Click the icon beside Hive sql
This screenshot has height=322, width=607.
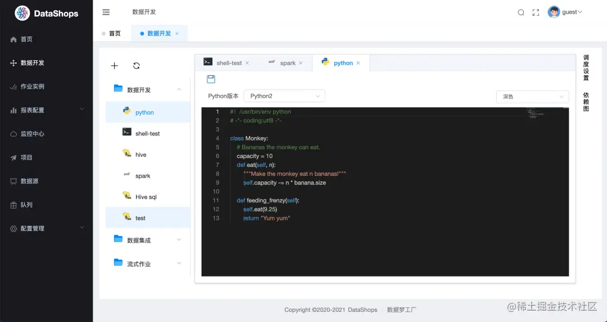coord(127,196)
